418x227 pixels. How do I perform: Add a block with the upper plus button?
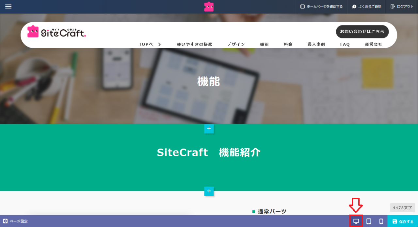coord(209,129)
